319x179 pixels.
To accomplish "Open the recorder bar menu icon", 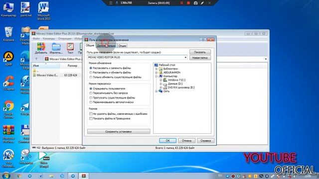I will (111, 3).
